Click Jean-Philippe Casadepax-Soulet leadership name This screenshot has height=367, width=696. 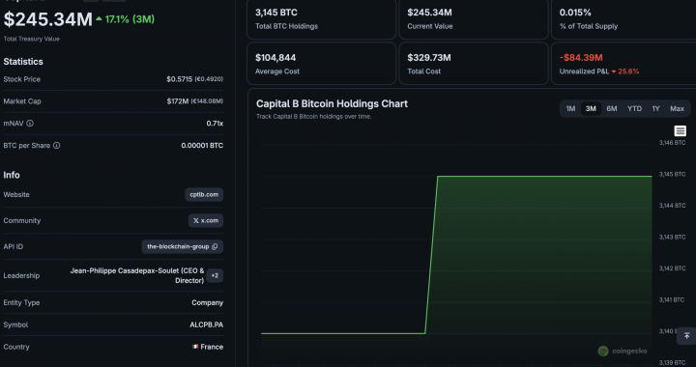137,275
